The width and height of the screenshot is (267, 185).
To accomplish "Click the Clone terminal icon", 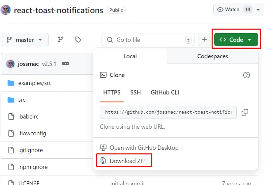I will point(103,75).
